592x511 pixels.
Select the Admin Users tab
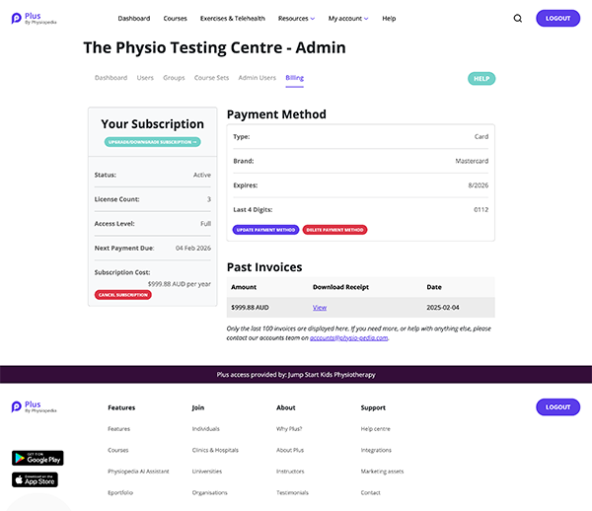click(x=258, y=78)
